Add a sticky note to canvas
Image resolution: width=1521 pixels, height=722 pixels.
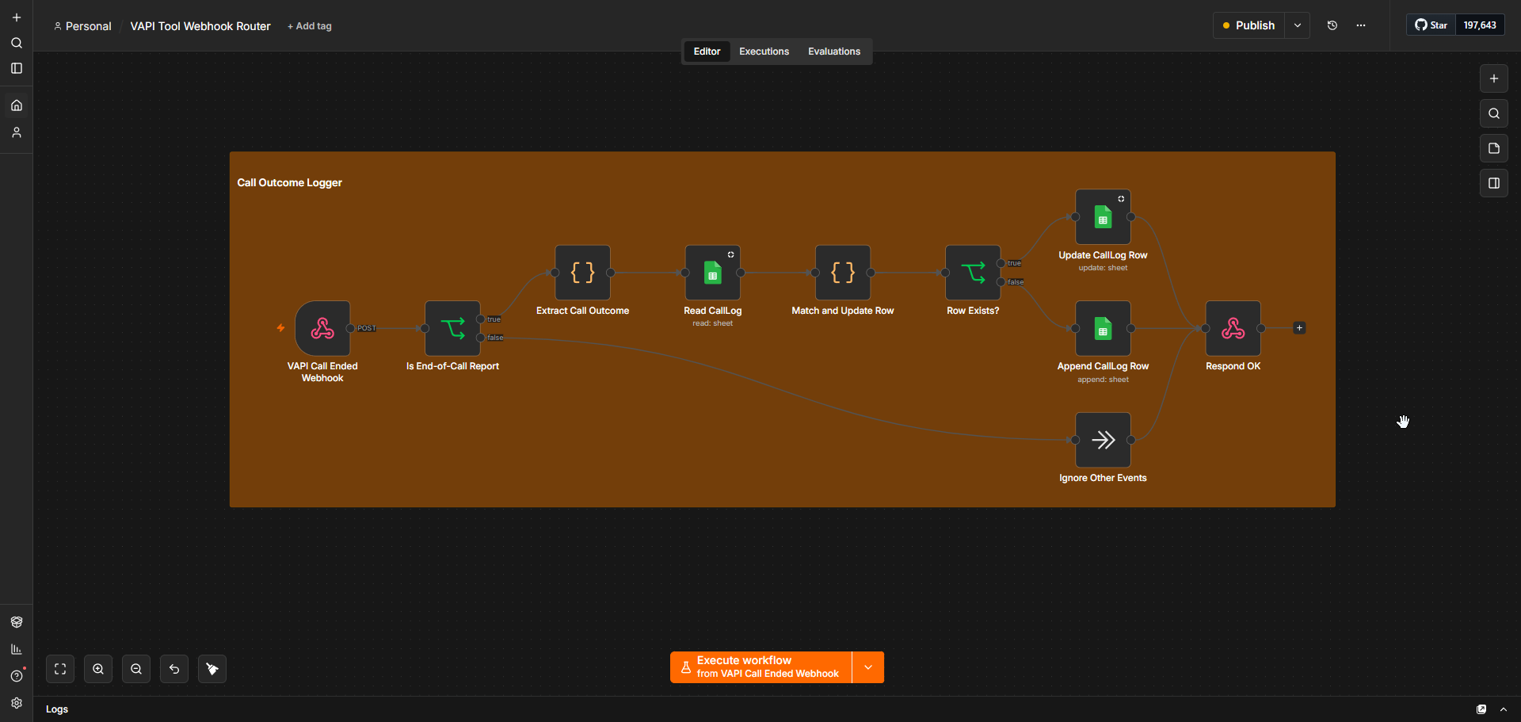(x=1494, y=148)
